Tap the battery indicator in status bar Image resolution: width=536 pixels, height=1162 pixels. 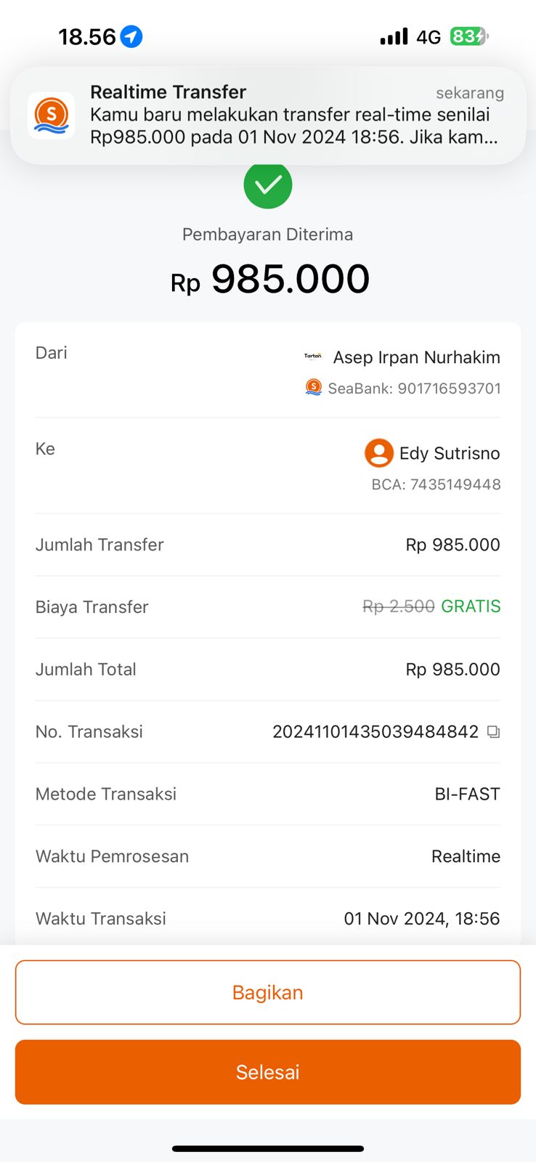click(468, 36)
